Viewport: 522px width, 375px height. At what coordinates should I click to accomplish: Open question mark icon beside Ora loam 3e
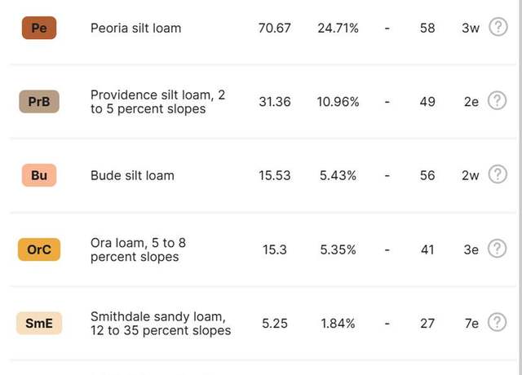[x=497, y=249]
